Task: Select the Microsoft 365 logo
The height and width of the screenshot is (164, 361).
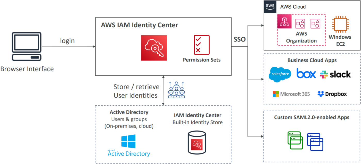Action: pyautogui.click(x=291, y=94)
